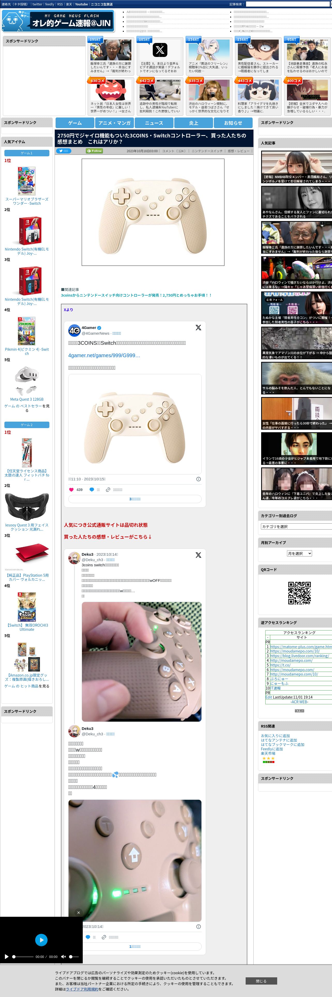Open the 185RT X voice call article thumbnail

(160, 50)
